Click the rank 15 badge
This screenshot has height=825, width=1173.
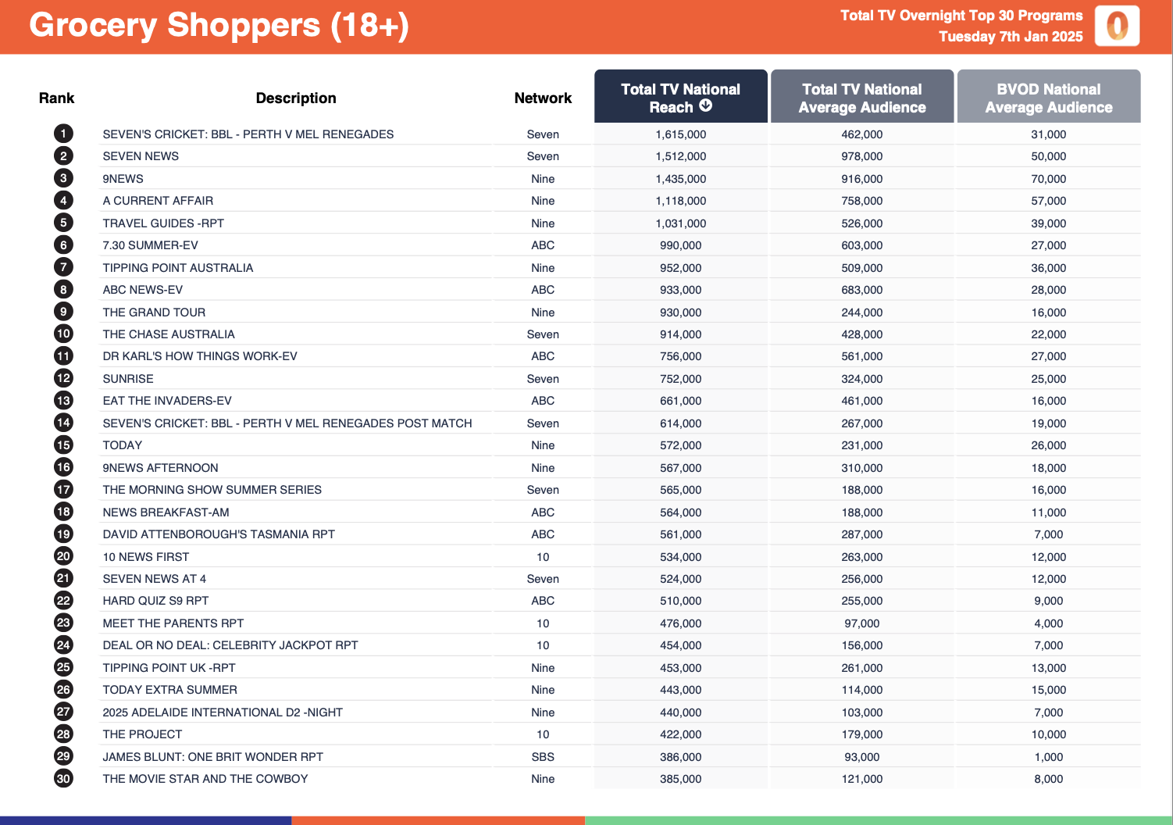63,445
